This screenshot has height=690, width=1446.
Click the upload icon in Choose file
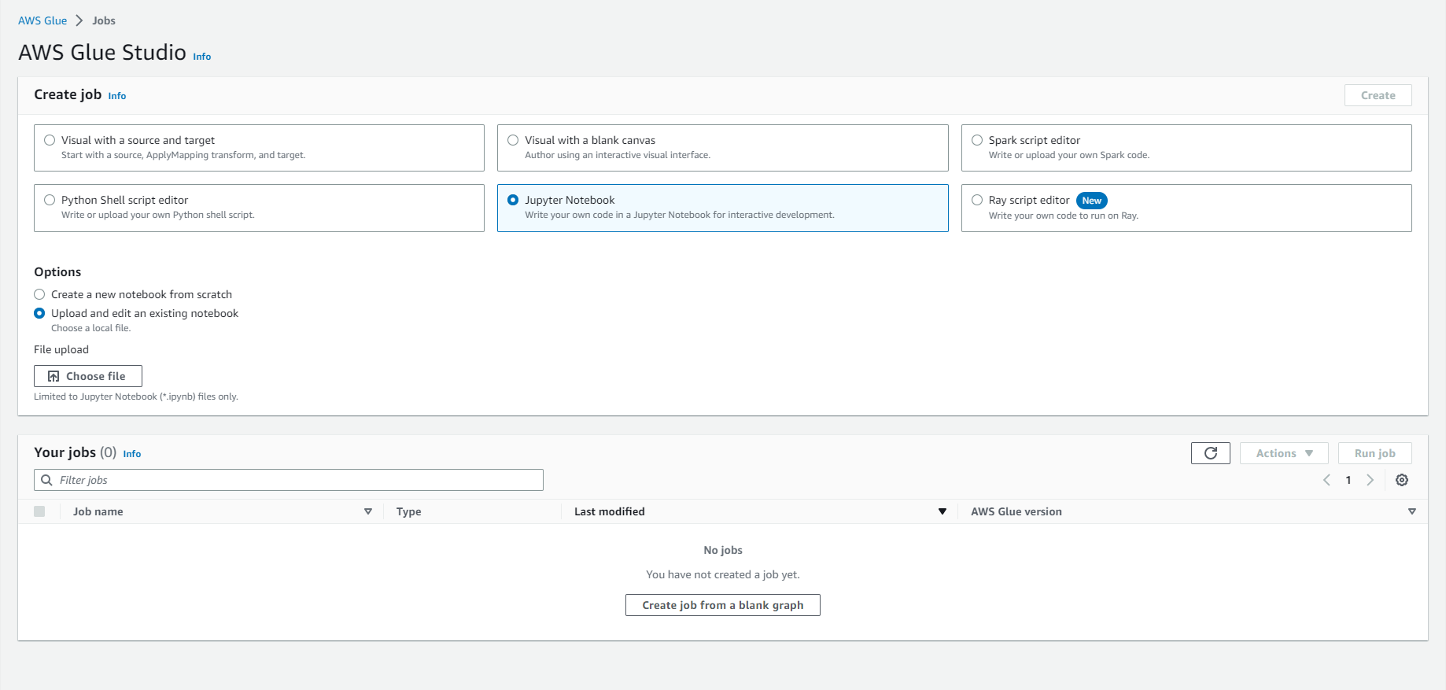click(53, 376)
